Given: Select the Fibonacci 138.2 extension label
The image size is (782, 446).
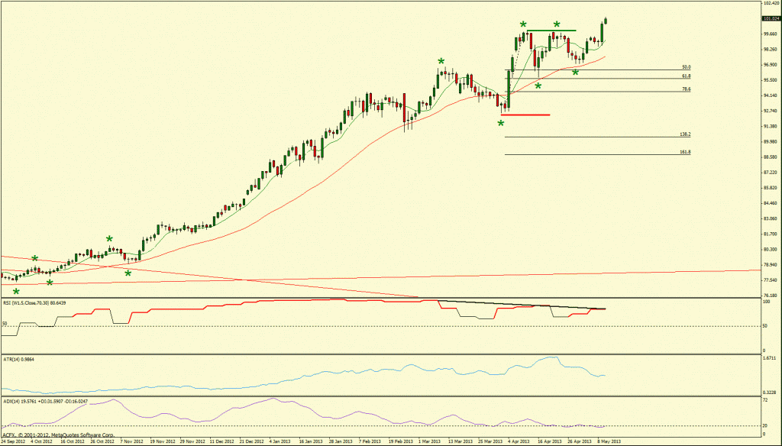Looking at the screenshot, I should [x=684, y=134].
